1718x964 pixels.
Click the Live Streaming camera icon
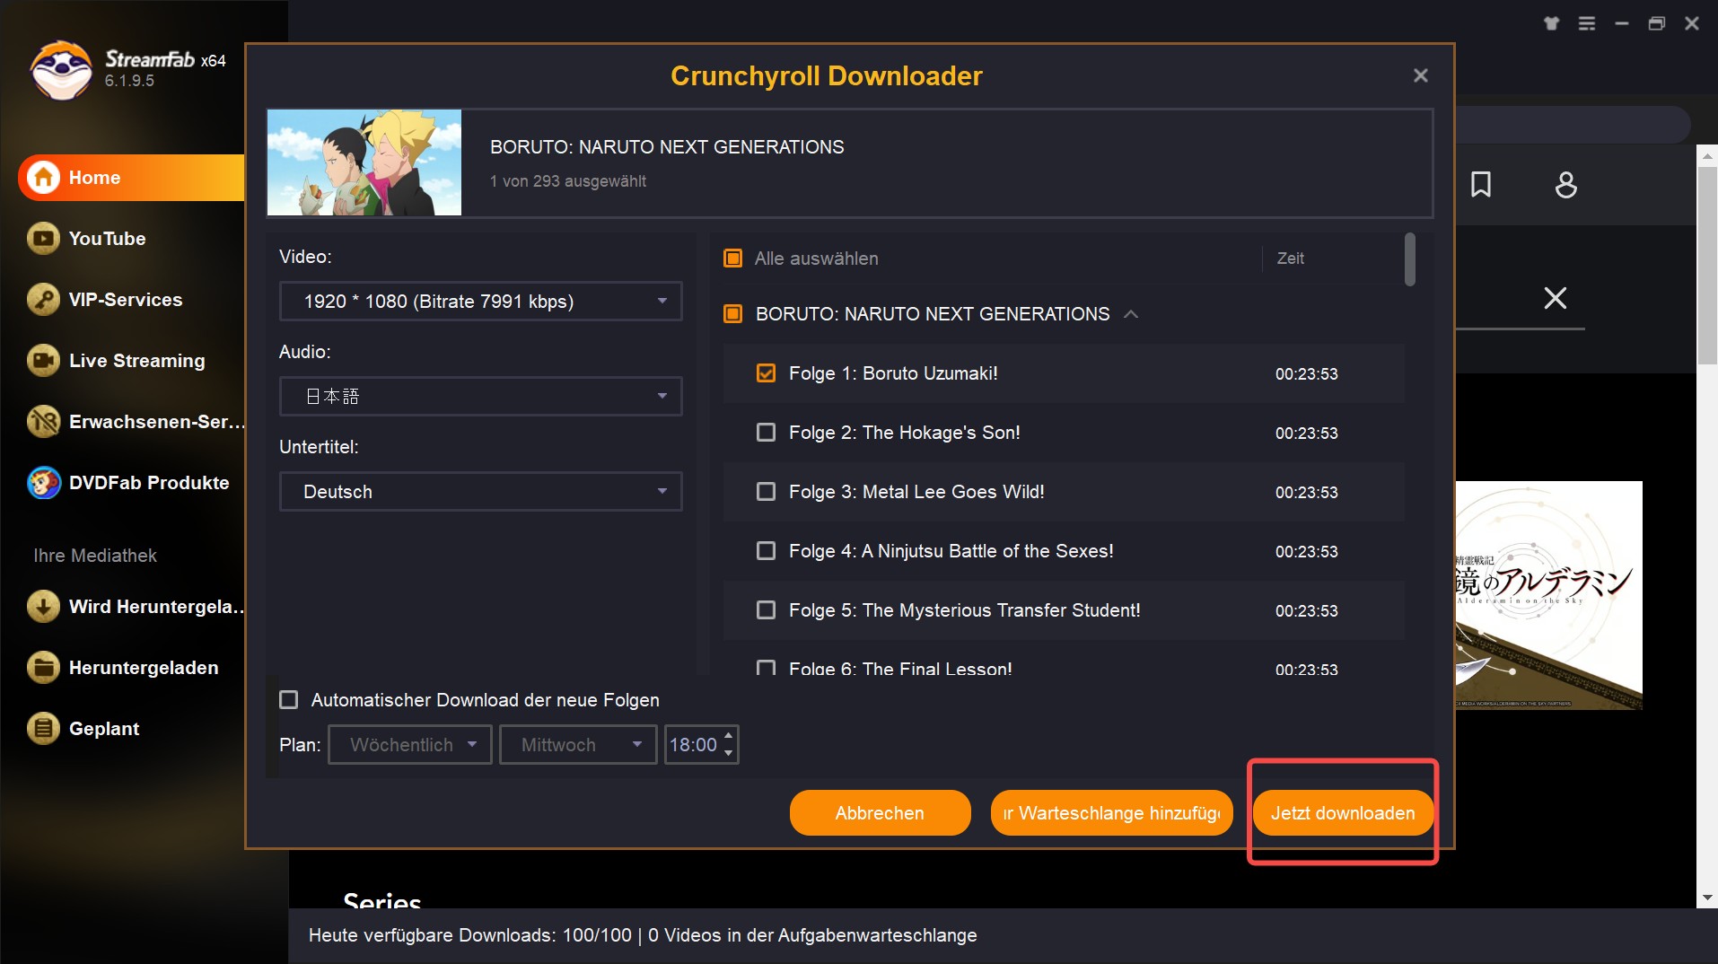(43, 361)
